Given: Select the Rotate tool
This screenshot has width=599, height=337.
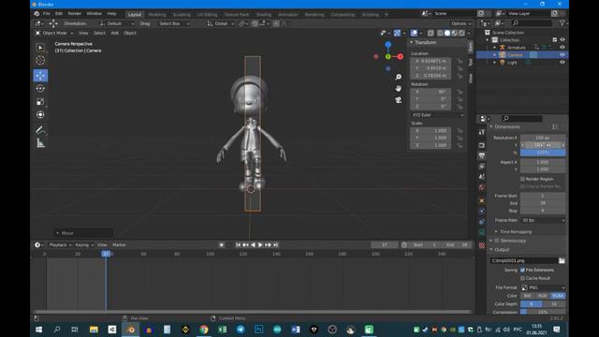Looking at the screenshot, I should coord(40,88).
